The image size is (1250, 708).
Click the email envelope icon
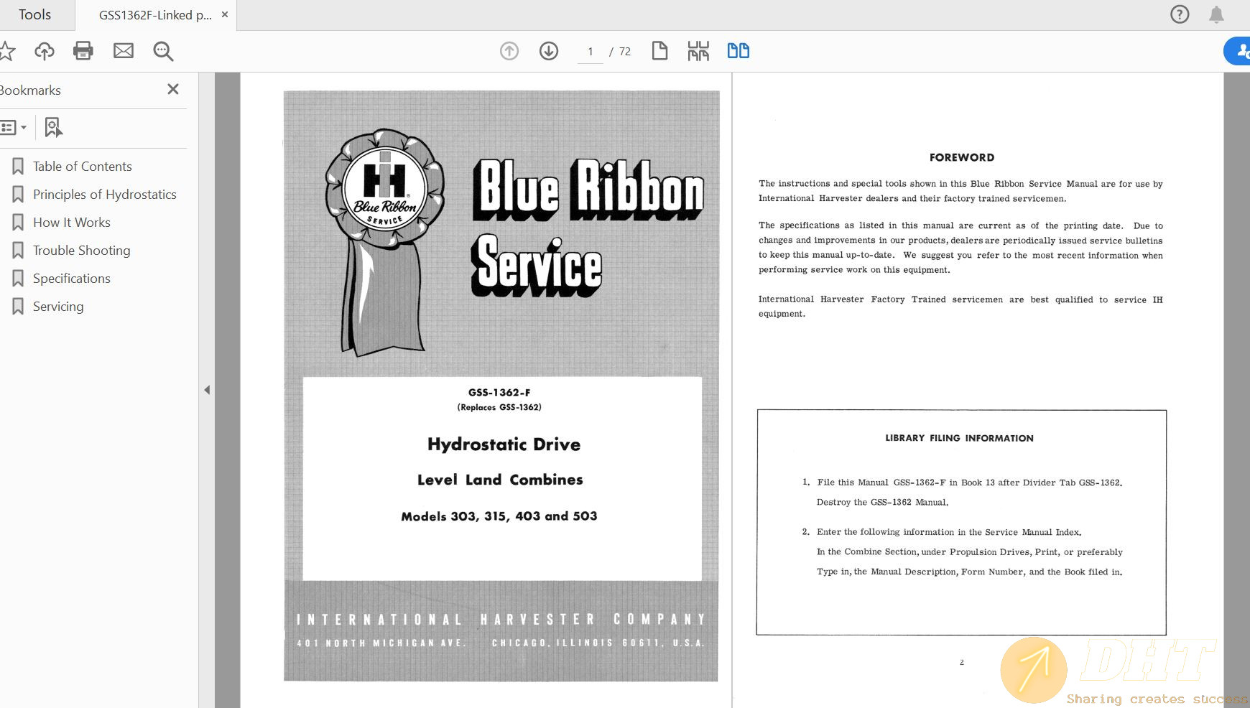(x=124, y=51)
